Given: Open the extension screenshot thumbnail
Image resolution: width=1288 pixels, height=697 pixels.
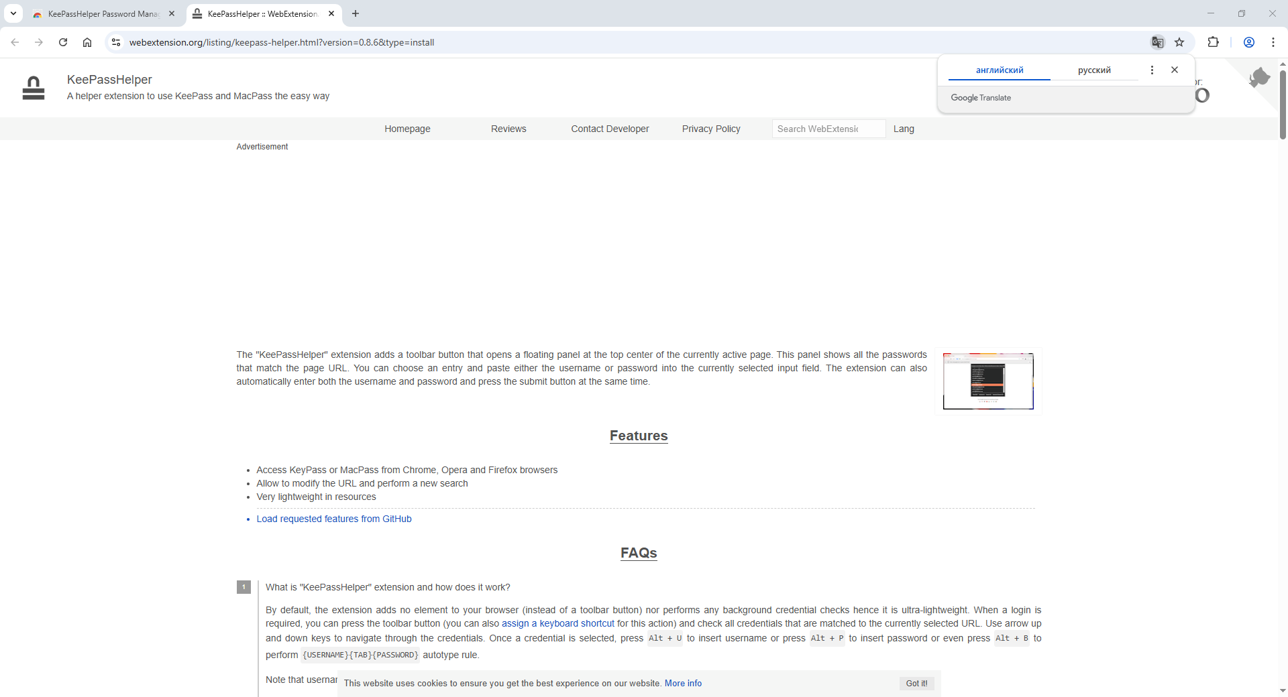Looking at the screenshot, I should [x=987, y=381].
